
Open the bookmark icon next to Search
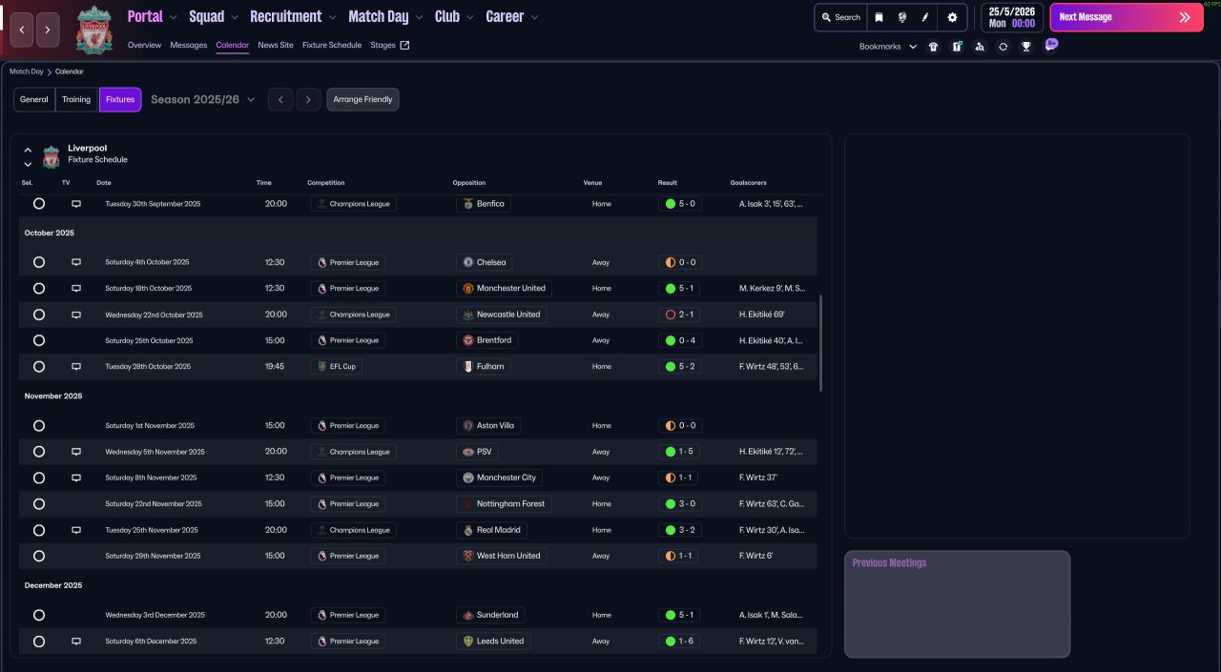point(880,17)
